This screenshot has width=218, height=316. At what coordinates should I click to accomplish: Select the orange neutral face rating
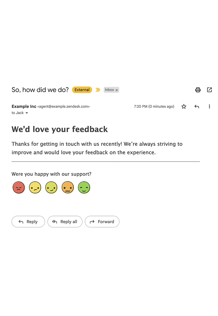(x=68, y=187)
